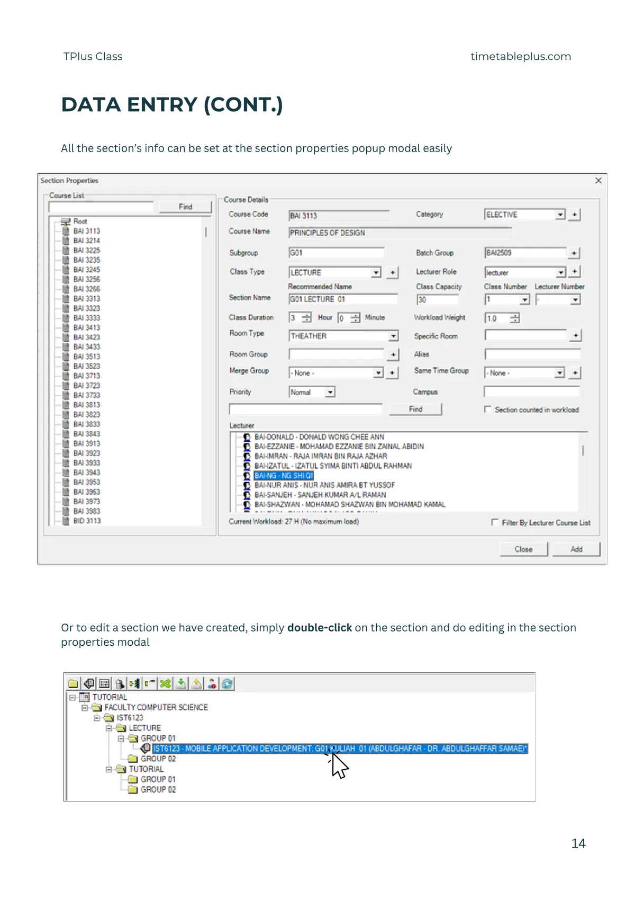Screen dimensions: 635x899
Task: Click the tree-structure toolbar icon
Action: [x=135, y=683]
